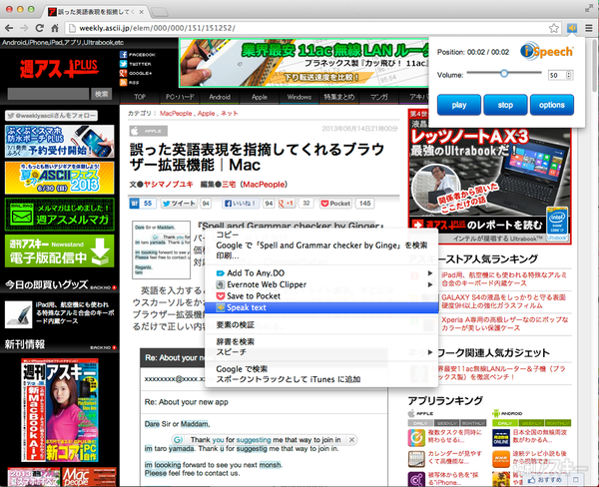
Task: Click the iSpeech volume slider
Action: pos(504,73)
